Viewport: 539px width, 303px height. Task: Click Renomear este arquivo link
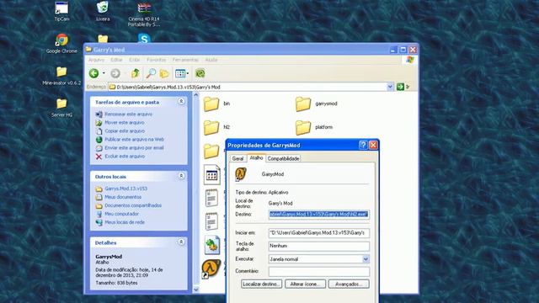pos(128,114)
